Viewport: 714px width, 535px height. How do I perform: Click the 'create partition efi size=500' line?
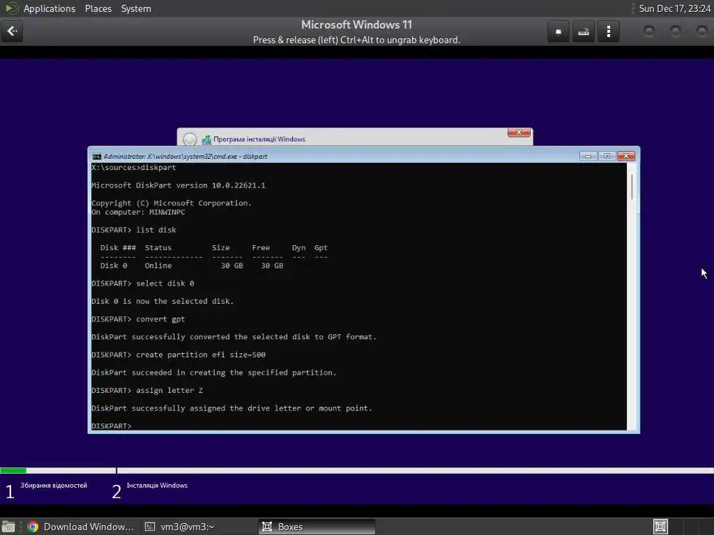click(178, 355)
